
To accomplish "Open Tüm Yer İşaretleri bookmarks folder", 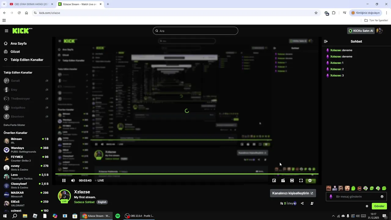I will 376,20.
